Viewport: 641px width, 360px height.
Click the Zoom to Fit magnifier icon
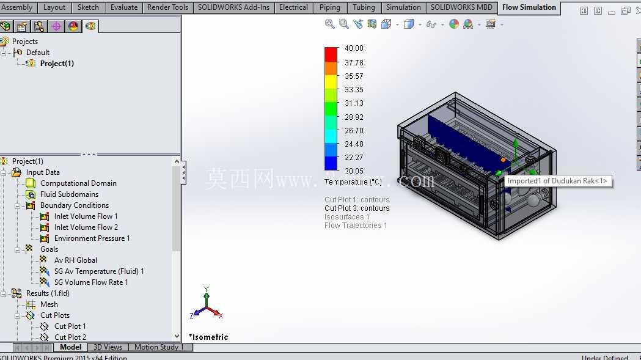click(x=329, y=24)
